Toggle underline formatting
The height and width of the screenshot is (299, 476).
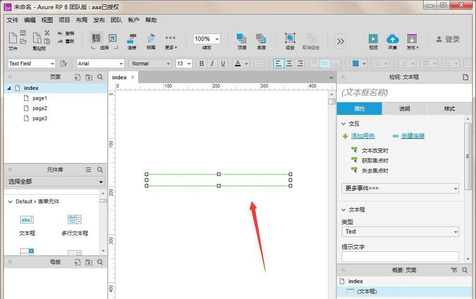223,63
